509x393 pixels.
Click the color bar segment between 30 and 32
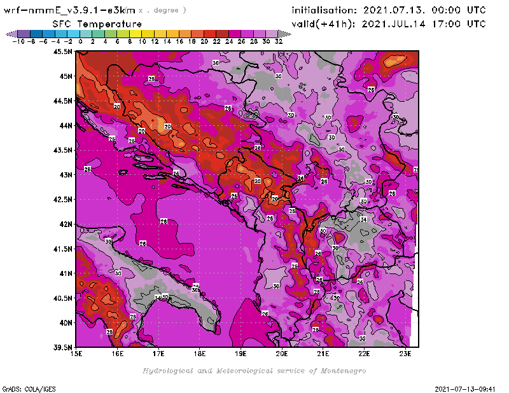click(272, 34)
